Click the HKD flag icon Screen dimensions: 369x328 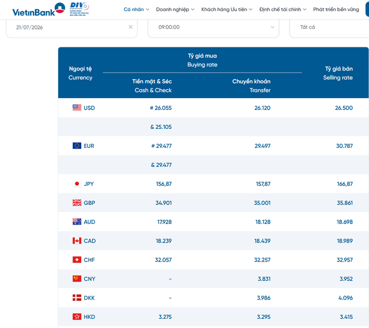tap(77, 316)
